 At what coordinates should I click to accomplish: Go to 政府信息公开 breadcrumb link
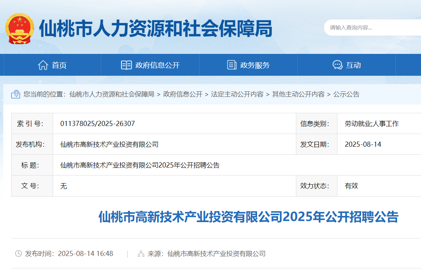183,94
